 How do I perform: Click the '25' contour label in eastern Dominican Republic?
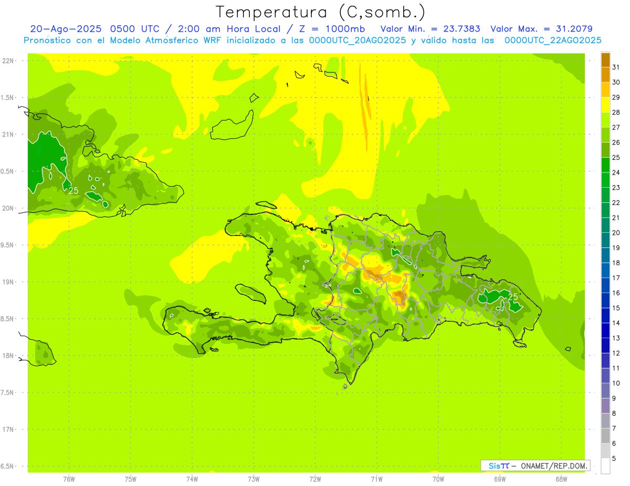click(513, 297)
